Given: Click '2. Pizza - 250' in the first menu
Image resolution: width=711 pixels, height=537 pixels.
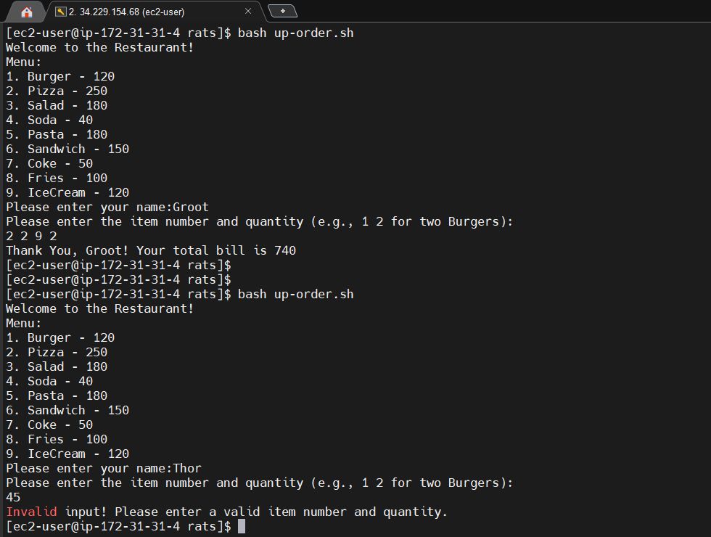Looking at the screenshot, I should click(57, 91).
